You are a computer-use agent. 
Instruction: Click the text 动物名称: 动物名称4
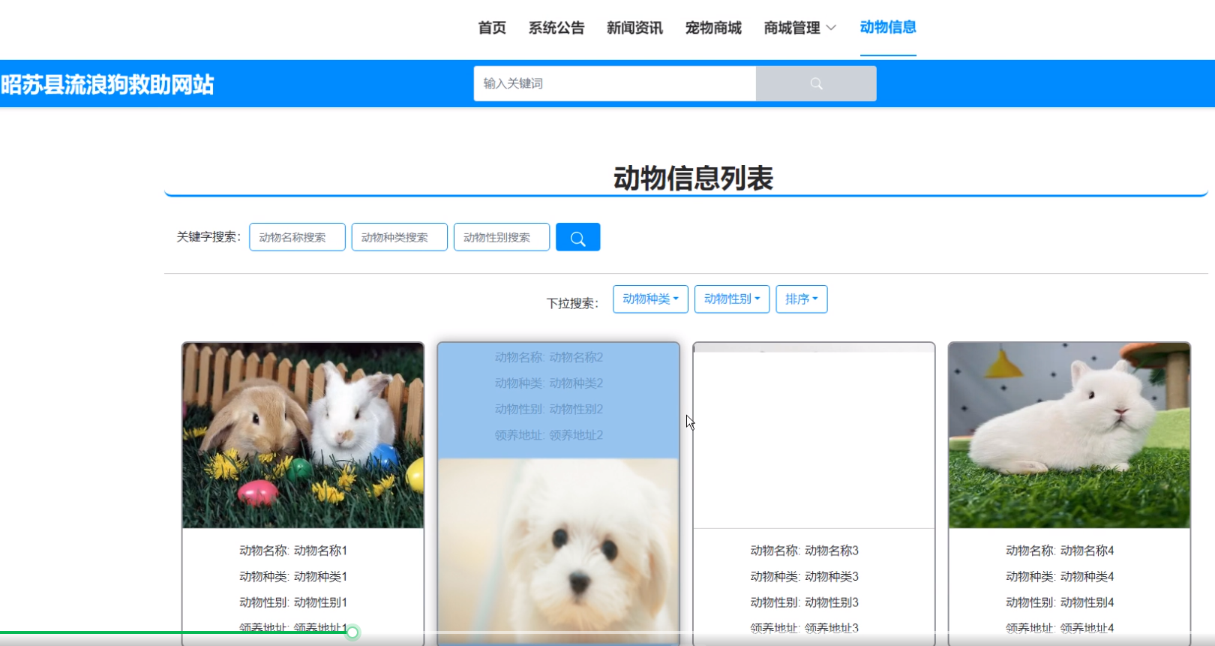(x=1060, y=551)
